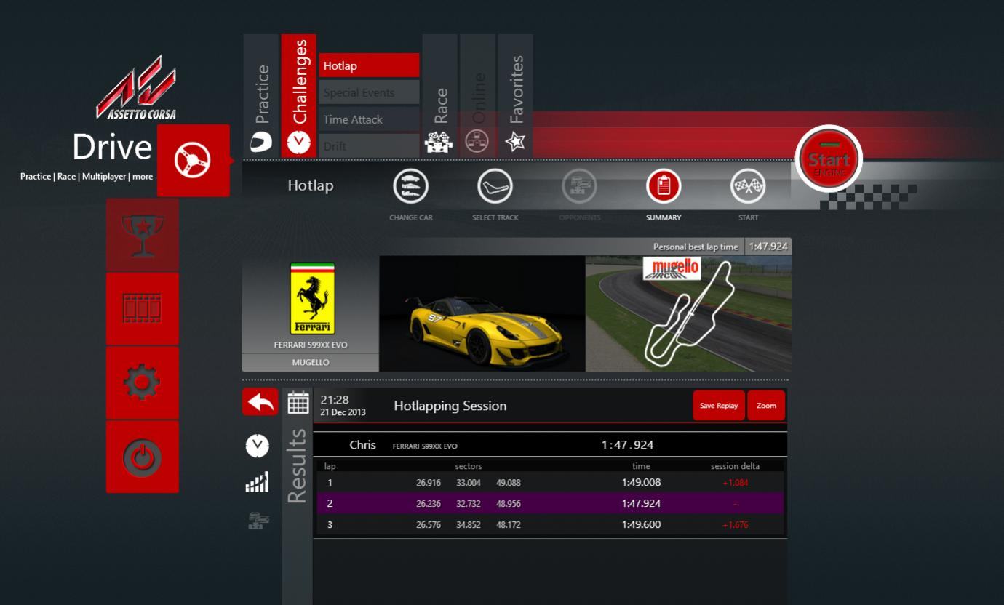Click the Ferrari brand badge
1004x605 pixels.
[312, 298]
